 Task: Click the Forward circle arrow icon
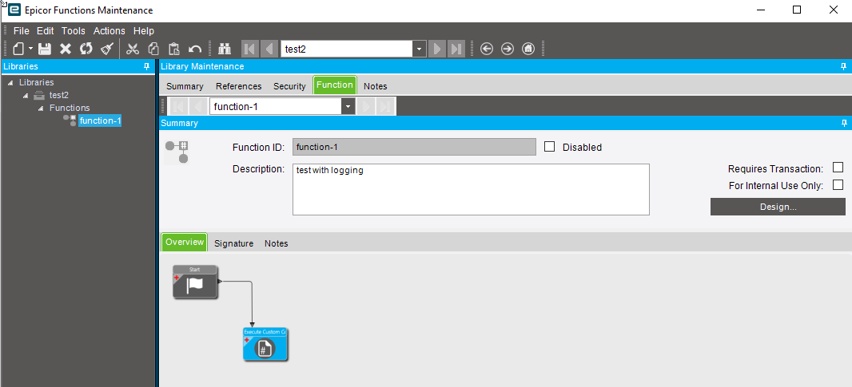pos(507,49)
